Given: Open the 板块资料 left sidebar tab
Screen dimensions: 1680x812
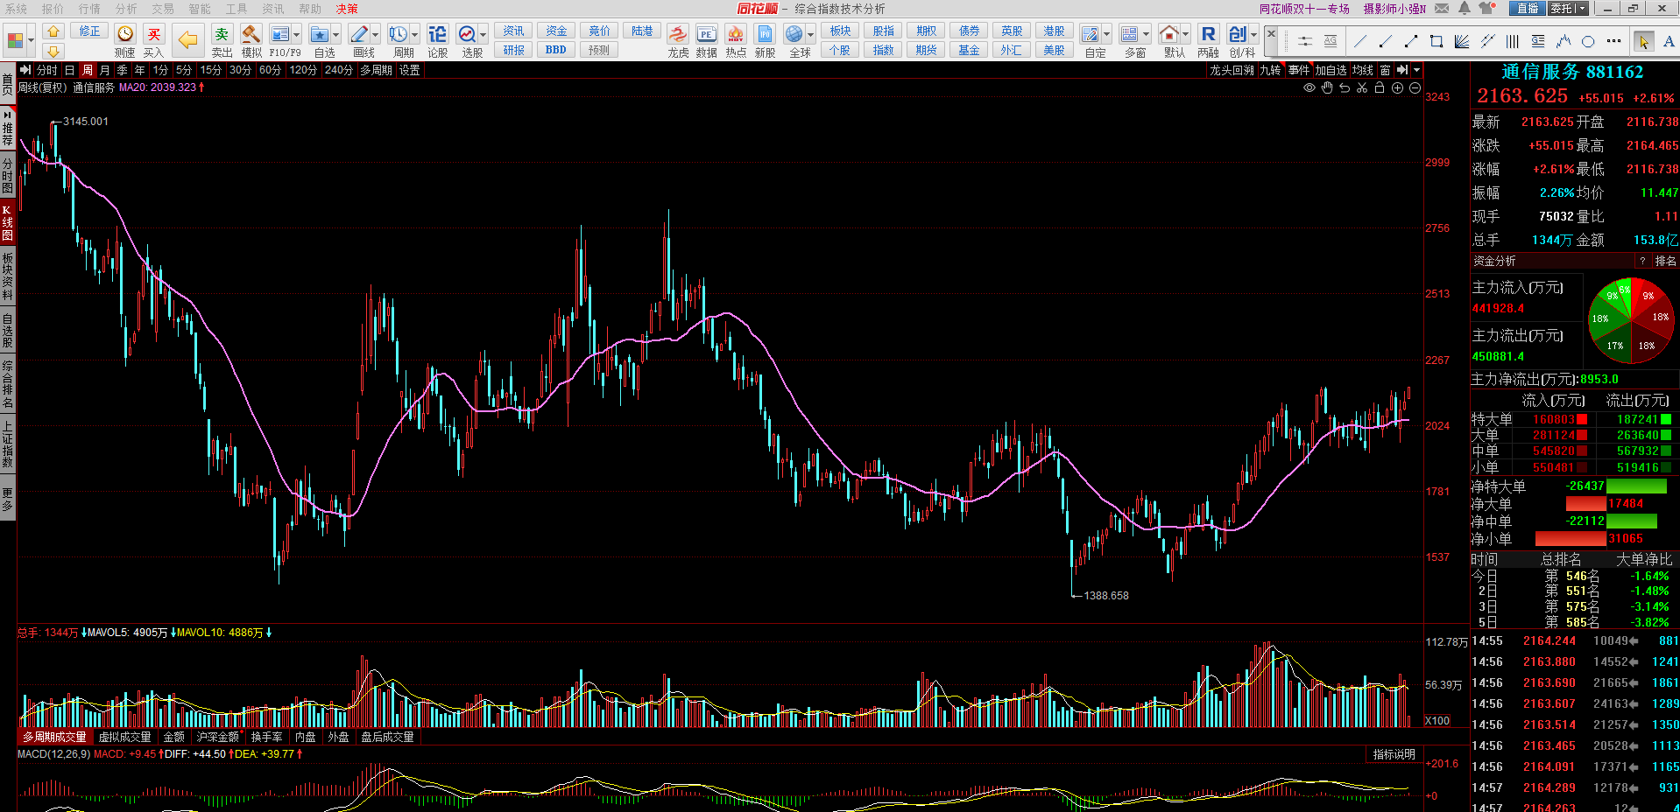Looking at the screenshot, I should coord(8,276).
